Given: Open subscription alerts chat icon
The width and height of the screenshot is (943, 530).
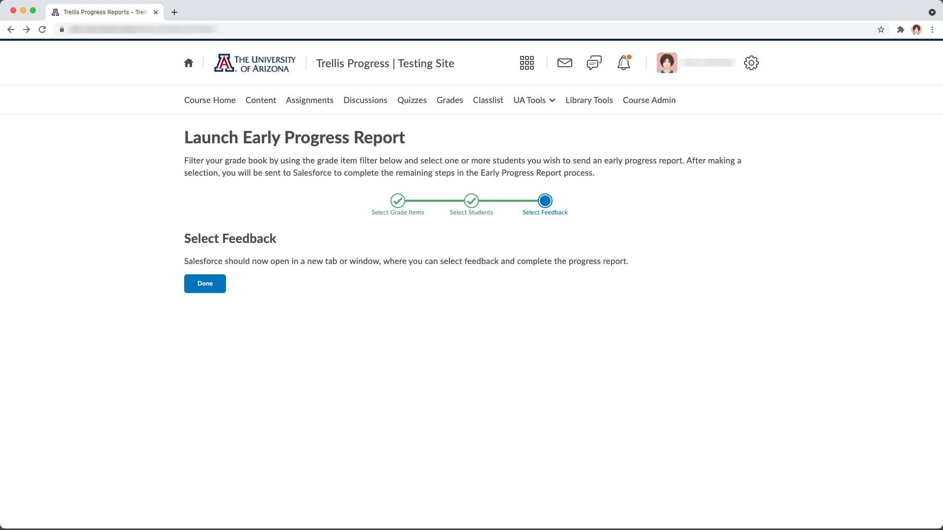Looking at the screenshot, I should (594, 63).
